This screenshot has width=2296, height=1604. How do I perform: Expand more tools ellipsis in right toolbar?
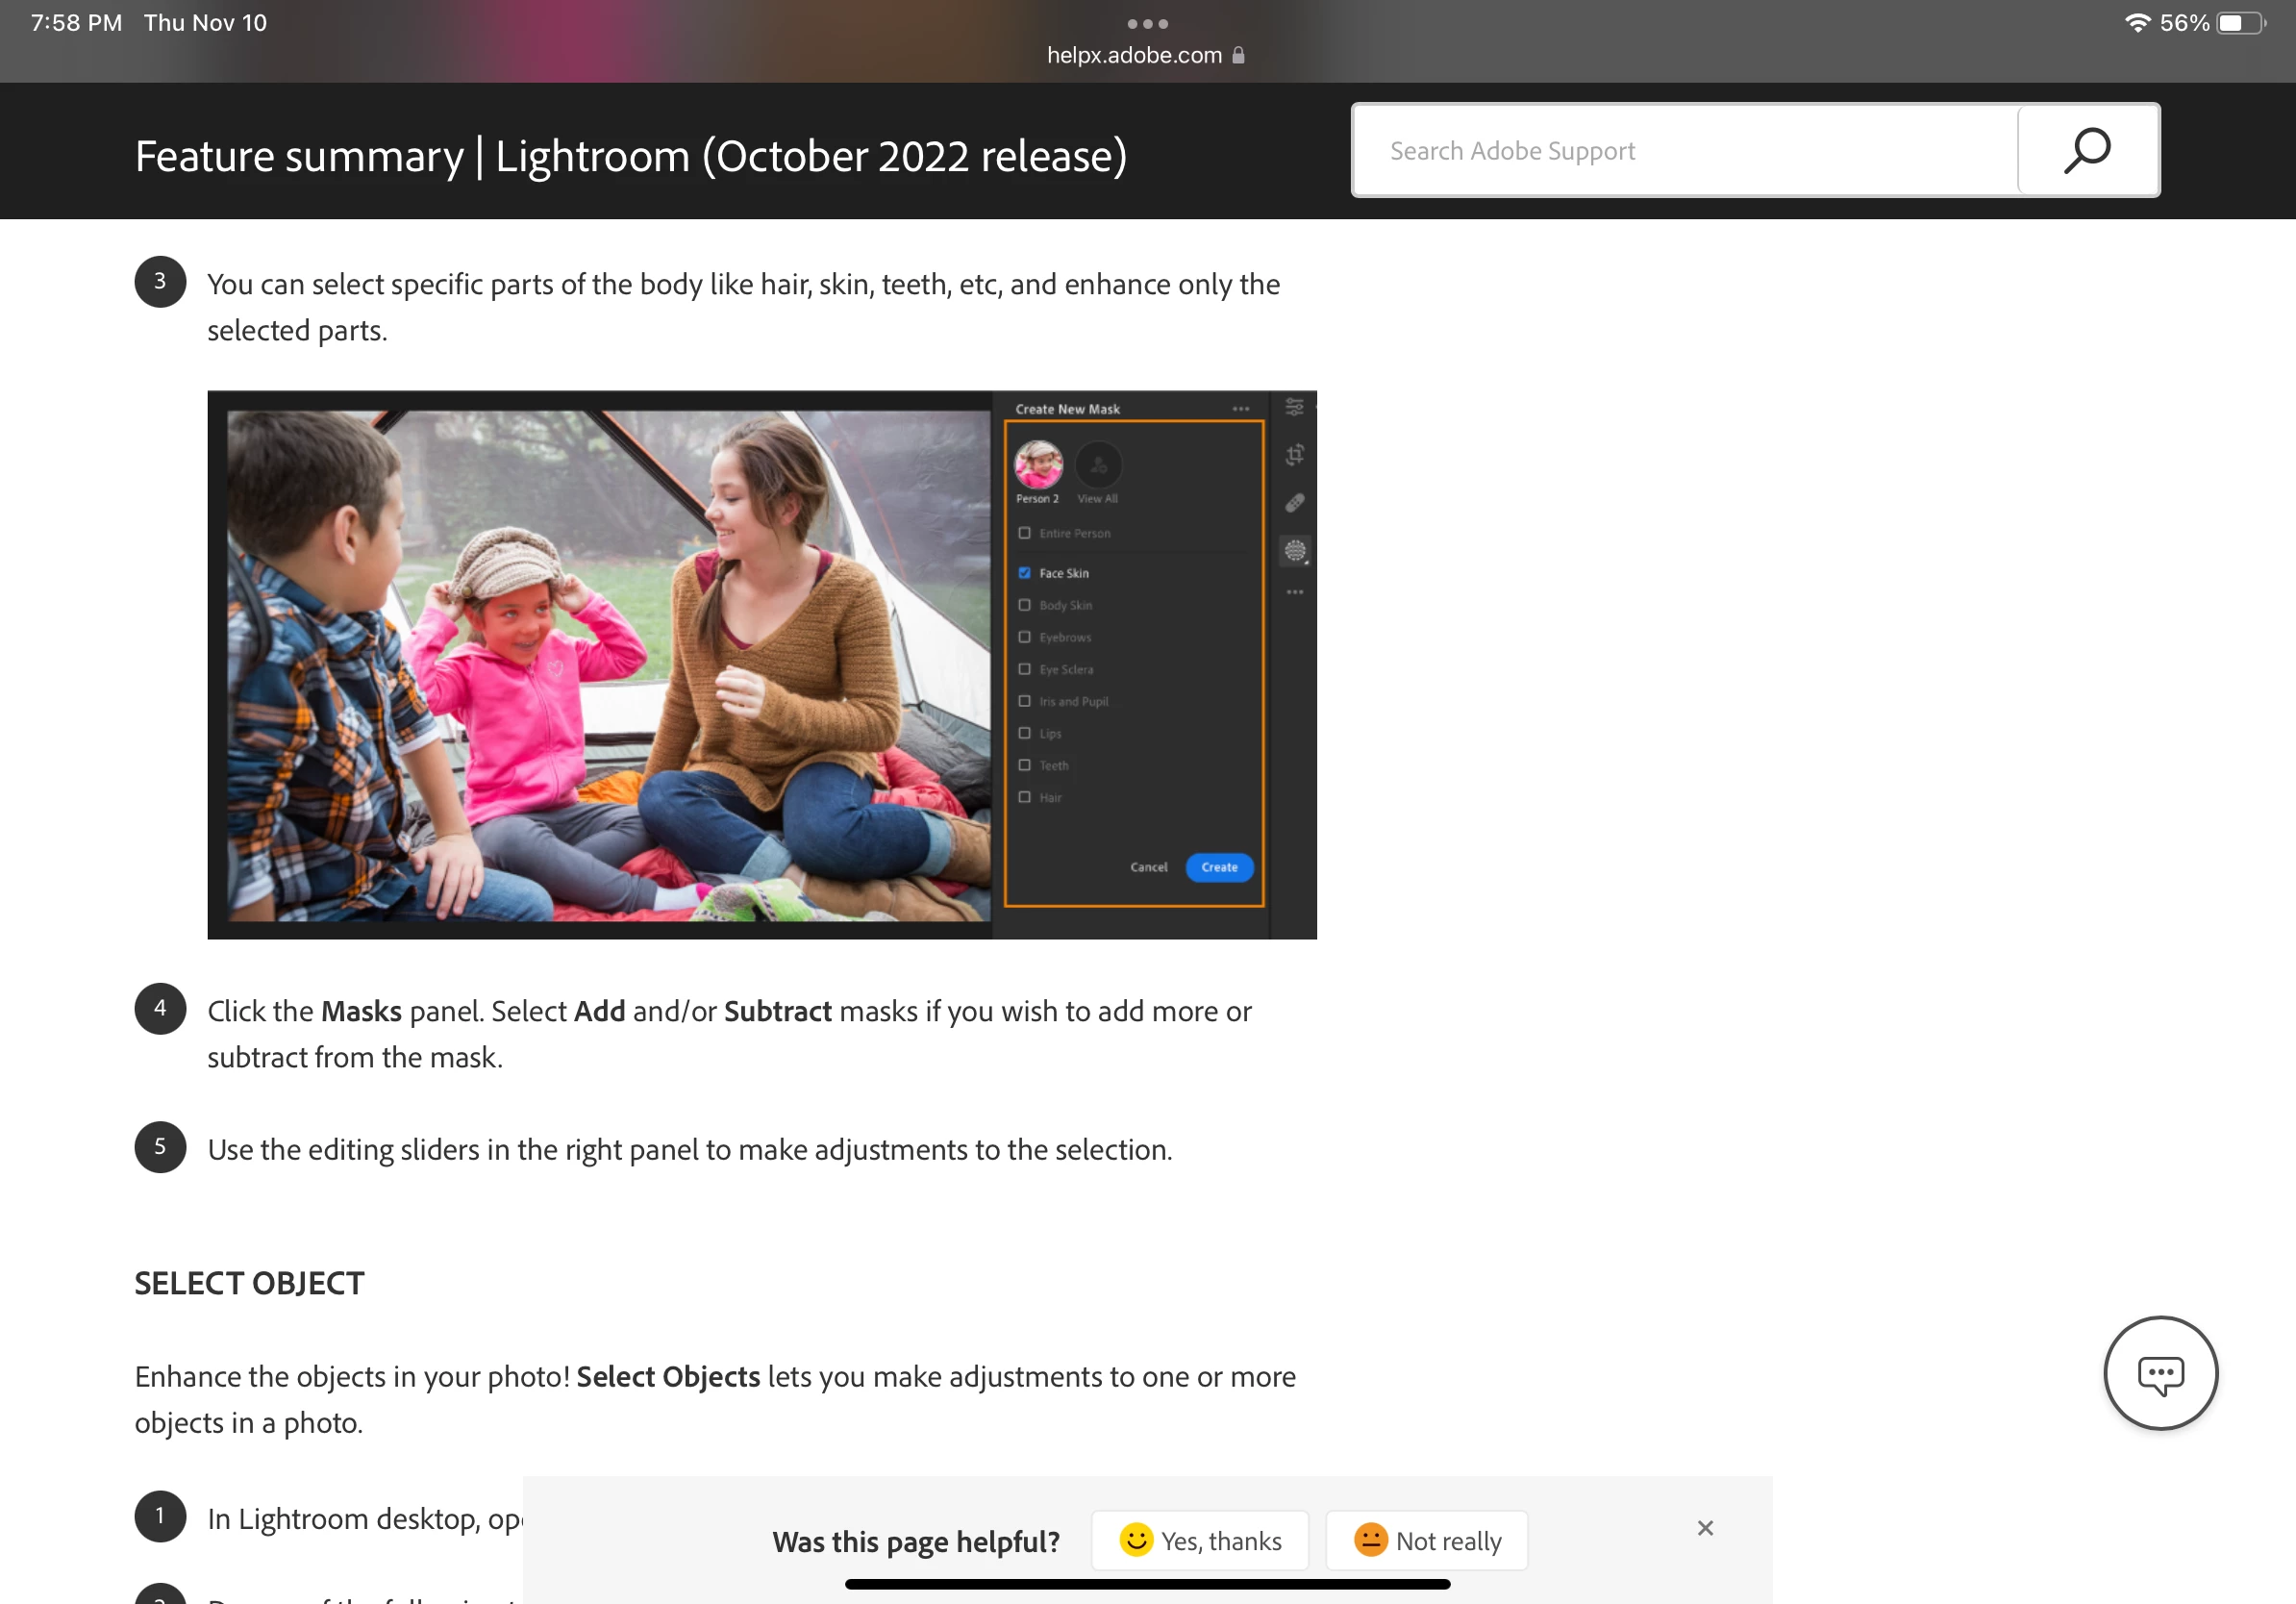pos(1294,592)
